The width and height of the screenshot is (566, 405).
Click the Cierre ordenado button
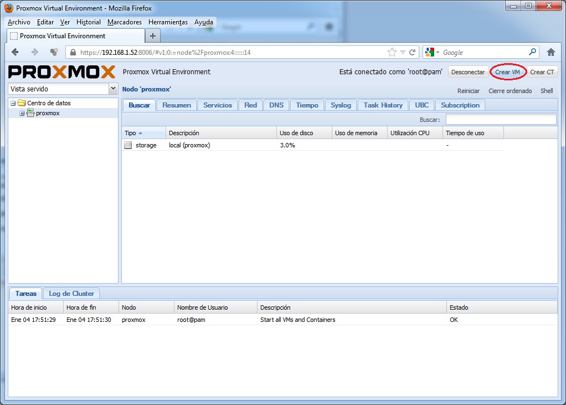coord(510,91)
